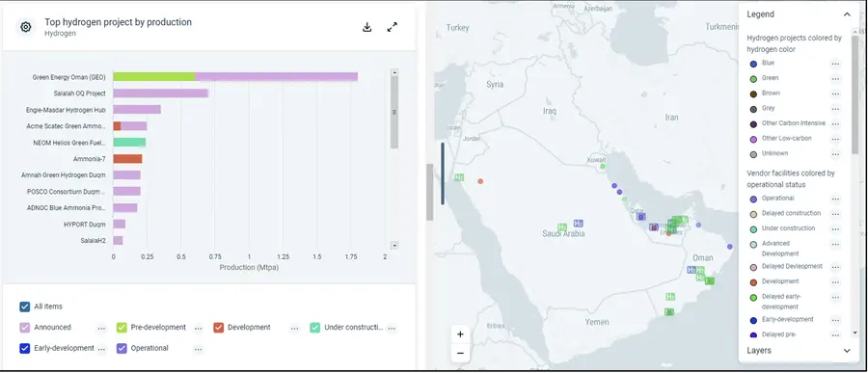Open more options next to Under construction filter
Viewport: 868px width, 373px height.
tap(392, 328)
